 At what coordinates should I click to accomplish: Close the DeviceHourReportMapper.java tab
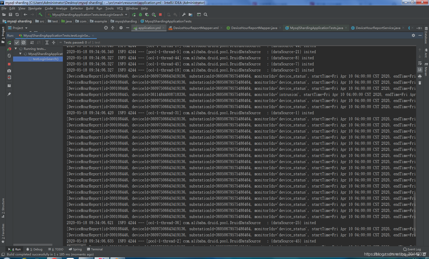pos(280,28)
